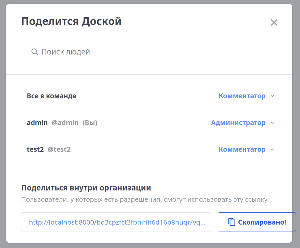Click the chevron next to Администратор

point(272,123)
